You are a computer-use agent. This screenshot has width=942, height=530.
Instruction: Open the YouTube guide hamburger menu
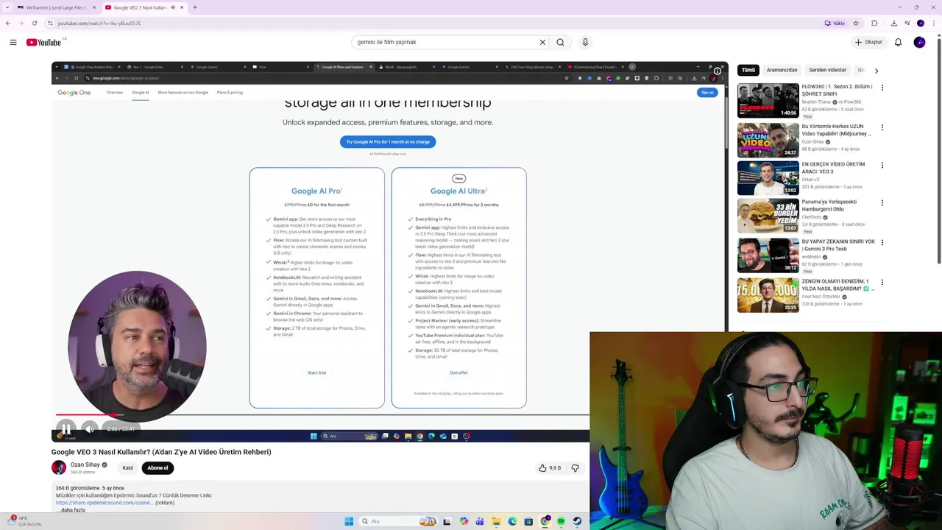(x=13, y=42)
